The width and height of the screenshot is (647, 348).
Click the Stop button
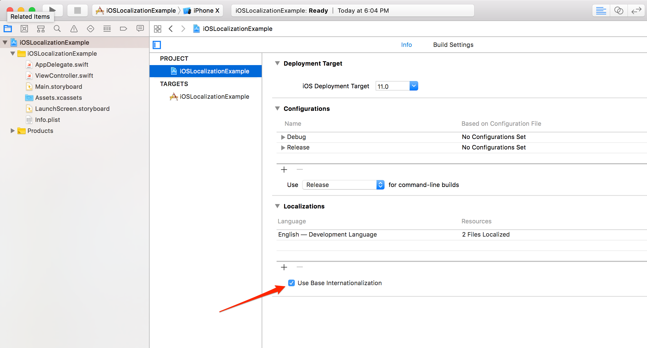click(78, 10)
